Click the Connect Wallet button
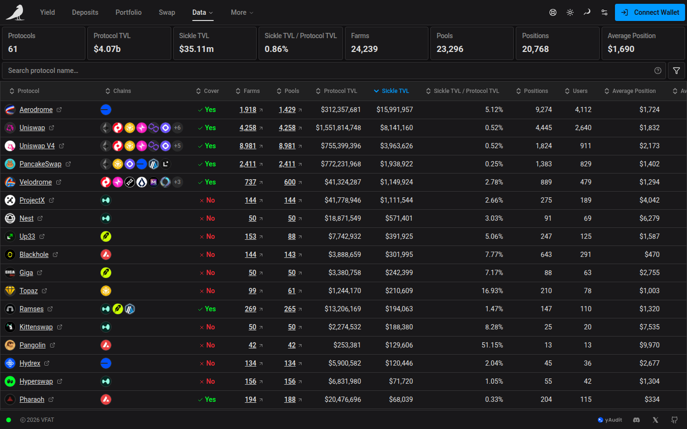Image resolution: width=687 pixels, height=429 pixels. pyautogui.click(x=650, y=12)
